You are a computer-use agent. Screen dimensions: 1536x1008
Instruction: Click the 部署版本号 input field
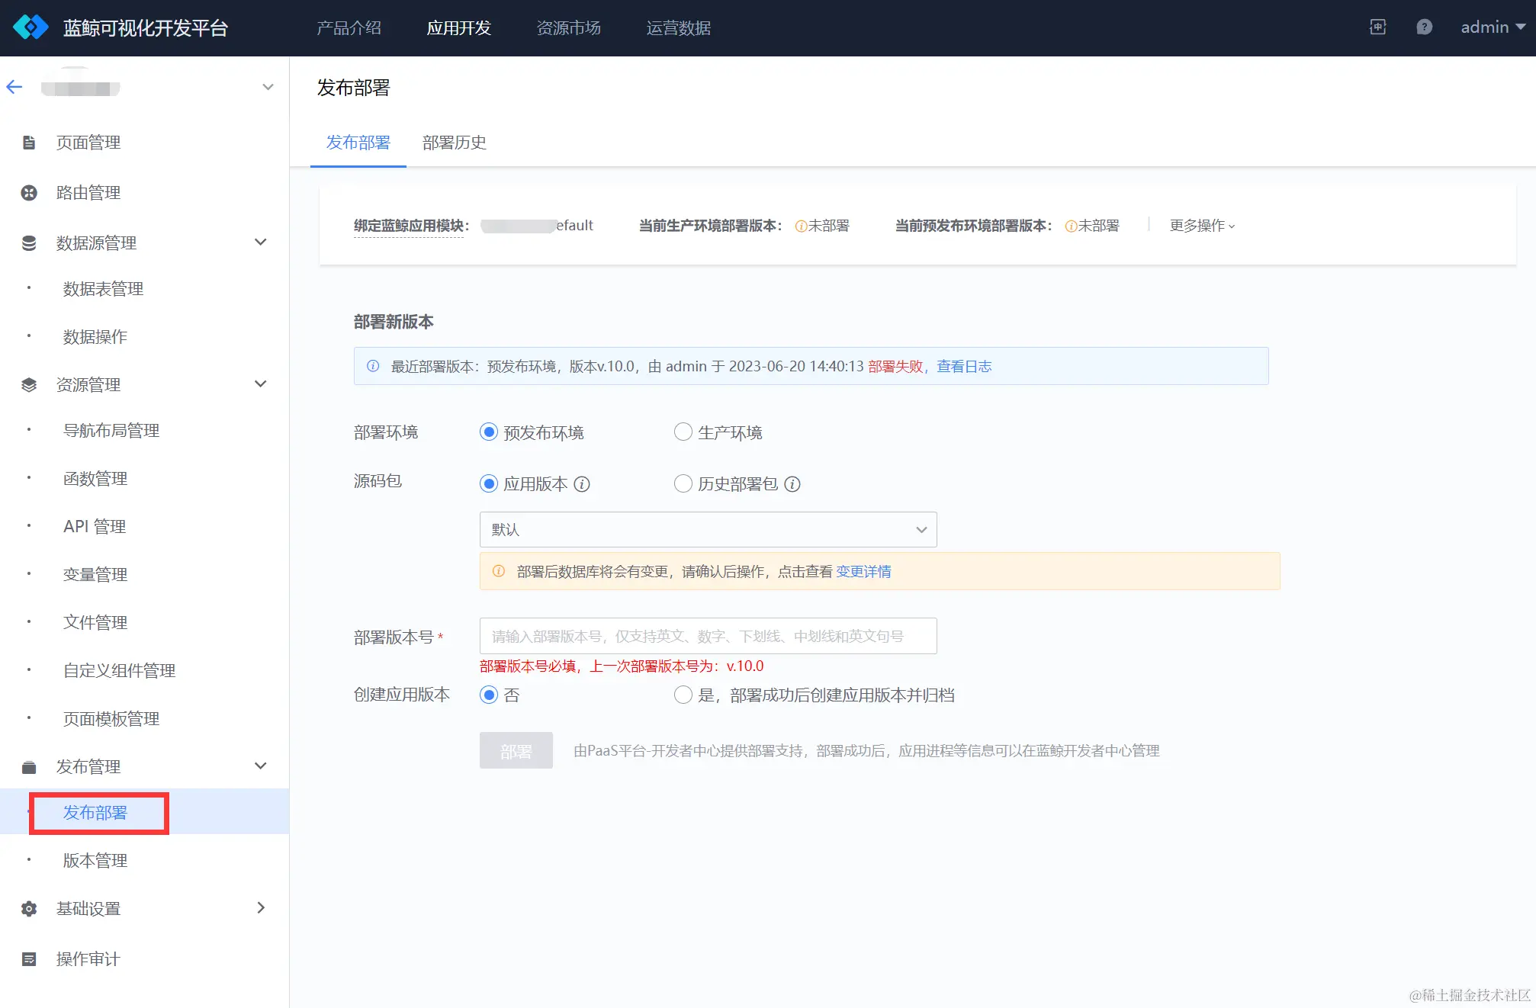(707, 635)
